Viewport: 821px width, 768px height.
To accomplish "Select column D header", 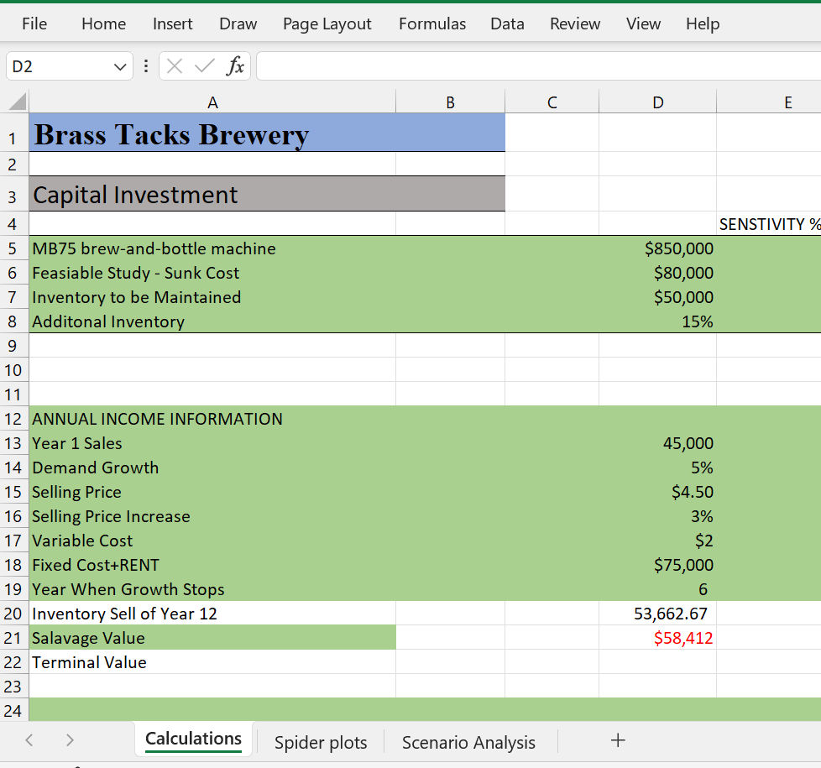I will [x=657, y=102].
